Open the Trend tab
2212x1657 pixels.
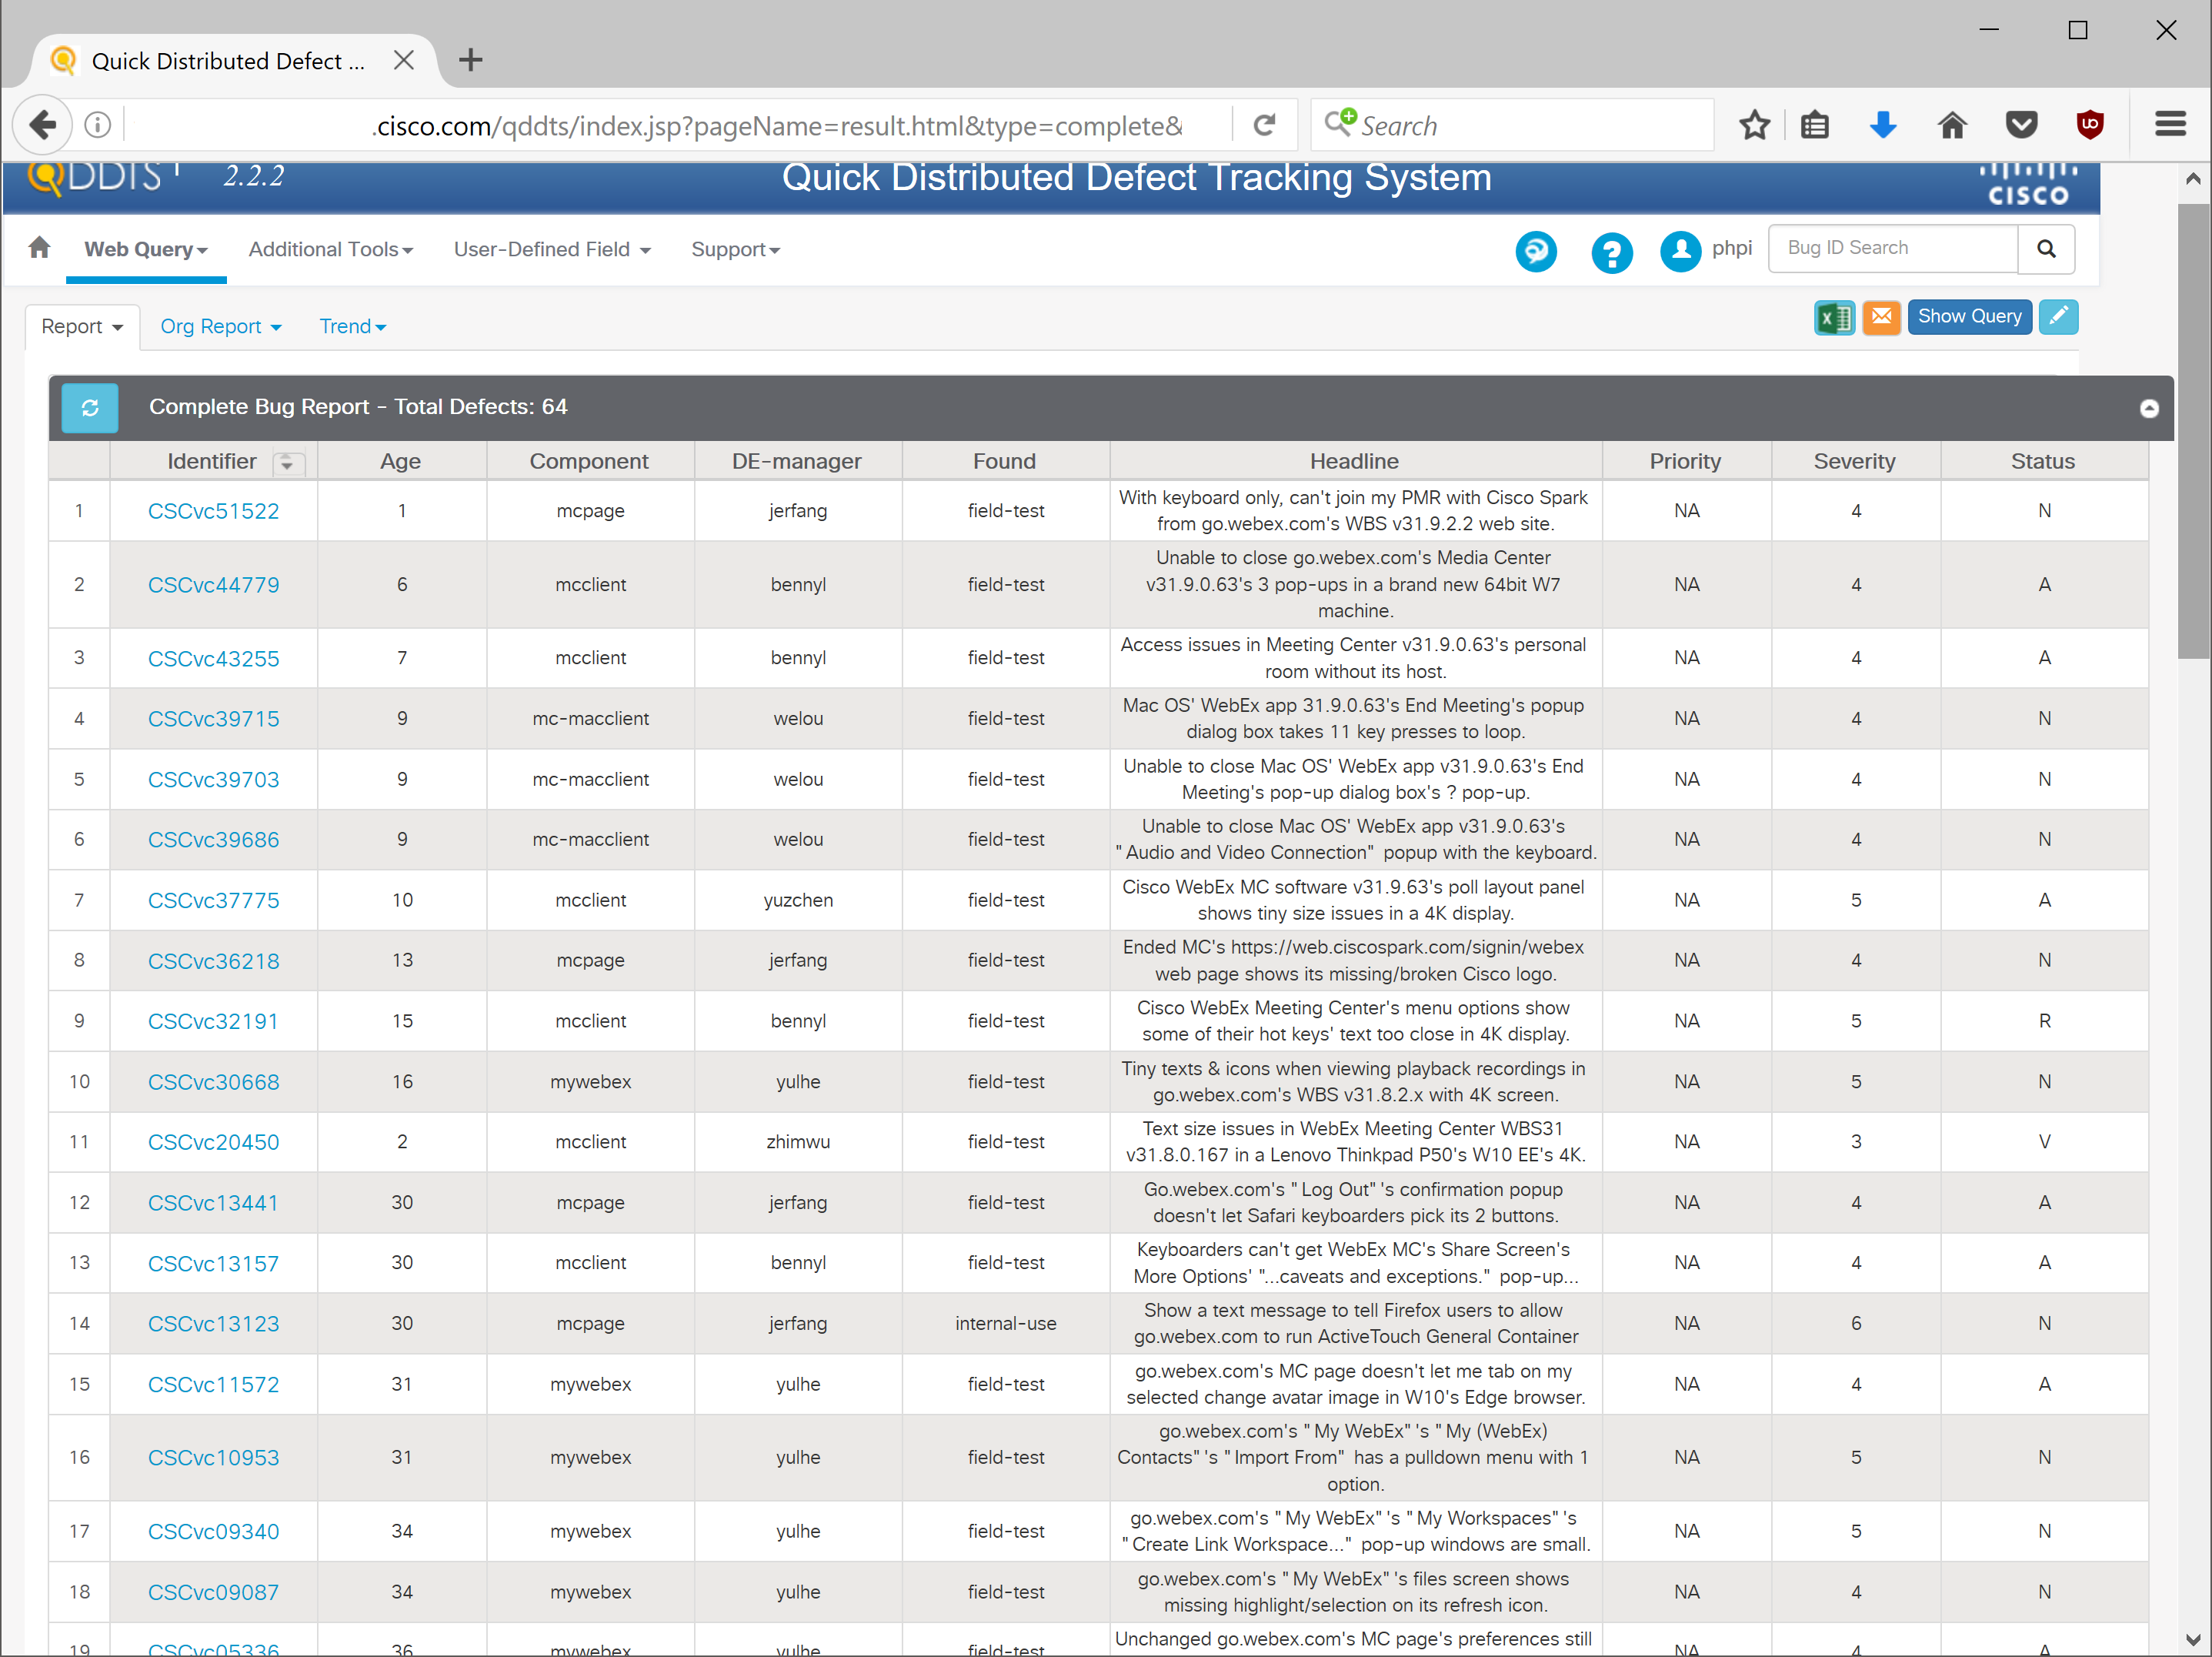(352, 327)
